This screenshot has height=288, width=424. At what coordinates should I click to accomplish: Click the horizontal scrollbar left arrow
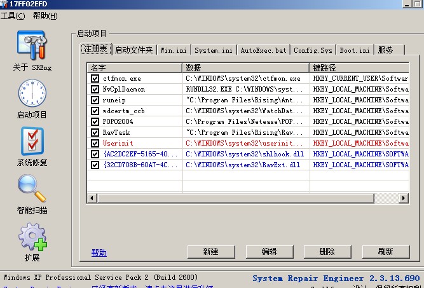92,198
